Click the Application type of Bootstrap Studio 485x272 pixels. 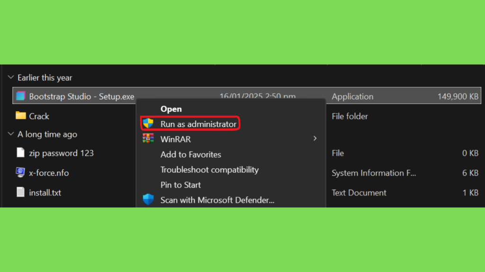[352, 97]
